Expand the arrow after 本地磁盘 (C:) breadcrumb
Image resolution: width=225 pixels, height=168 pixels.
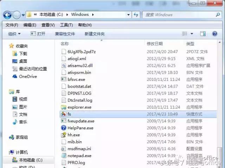[67, 15]
